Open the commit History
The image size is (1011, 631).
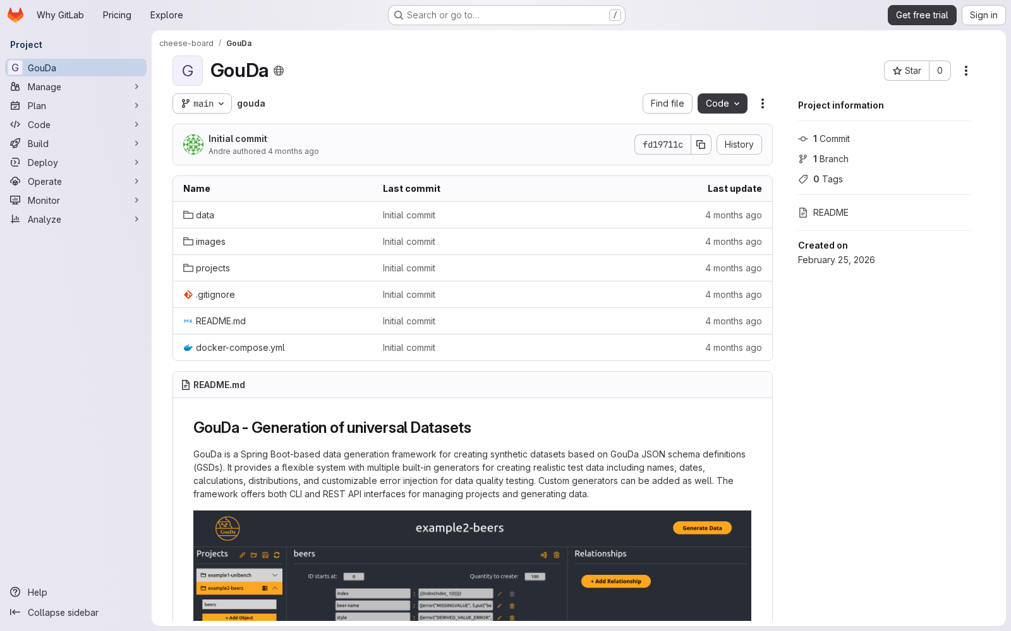[x=739, y=144]
